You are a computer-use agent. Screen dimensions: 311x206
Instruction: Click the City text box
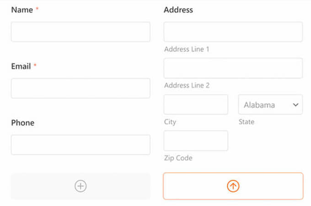pyautogui.click(x=196, y=105)
